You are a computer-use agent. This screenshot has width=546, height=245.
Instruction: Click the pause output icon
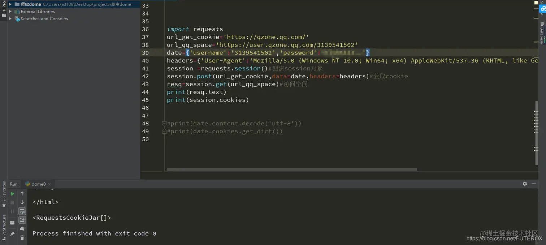point(12,211)
